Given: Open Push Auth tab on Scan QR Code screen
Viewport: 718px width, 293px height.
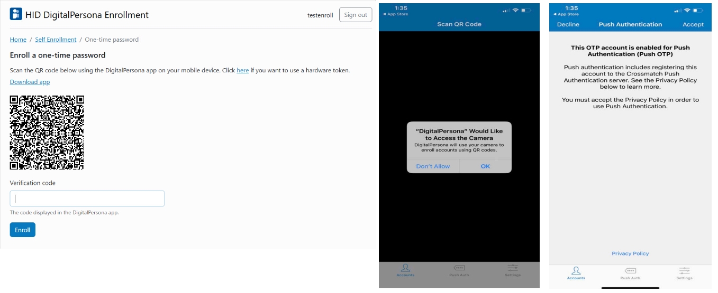Looking at the screenshot, I should click(x=459, y=270).
